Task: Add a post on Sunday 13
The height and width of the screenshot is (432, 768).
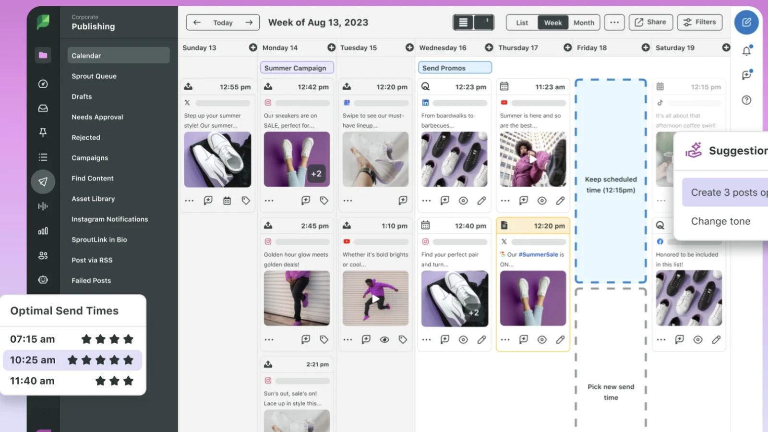Action: coord(253,48)
